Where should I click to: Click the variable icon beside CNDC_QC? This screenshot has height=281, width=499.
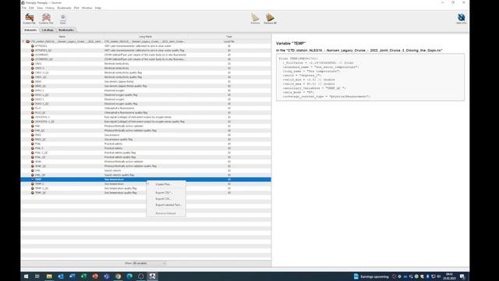pyautogui.click(x=33, y=77)
